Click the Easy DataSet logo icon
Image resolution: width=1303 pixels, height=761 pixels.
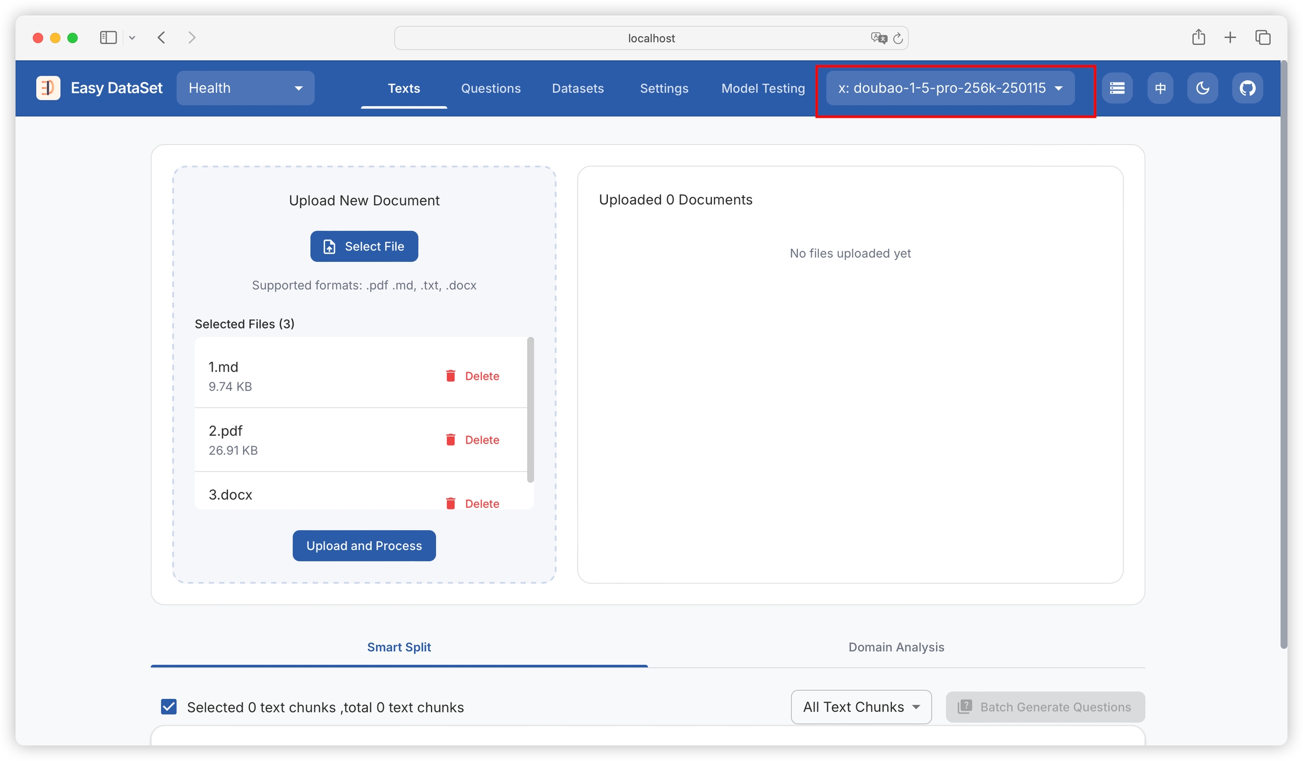[48, 88]
